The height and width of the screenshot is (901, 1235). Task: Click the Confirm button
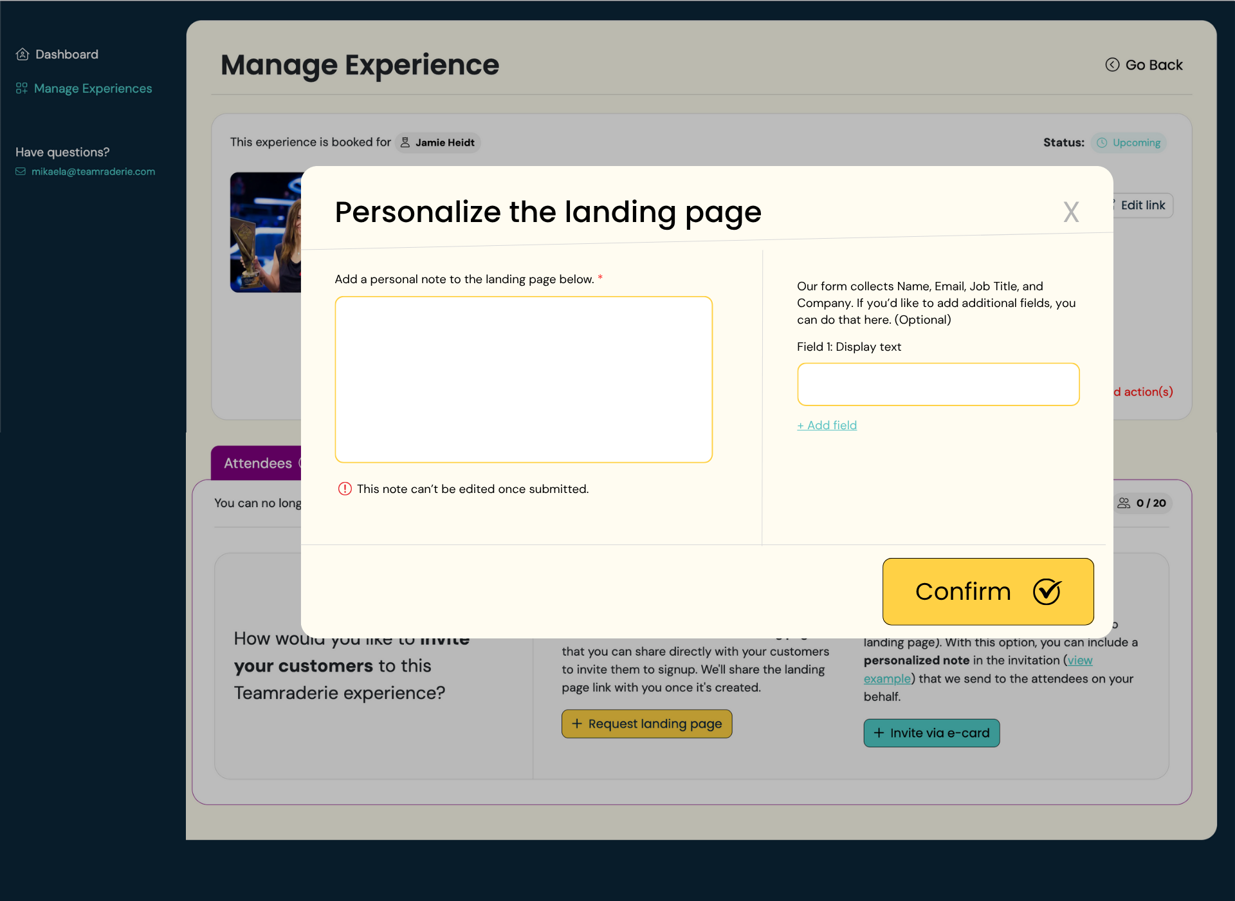pos(987,591)
